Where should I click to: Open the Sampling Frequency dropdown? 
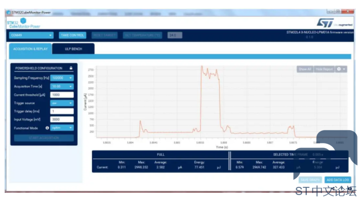(x=62, y=78)
